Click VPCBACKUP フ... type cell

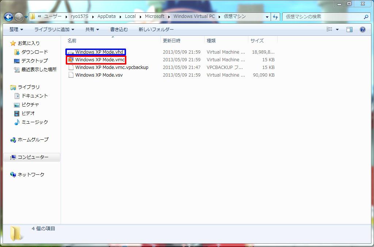pos(225,67)
